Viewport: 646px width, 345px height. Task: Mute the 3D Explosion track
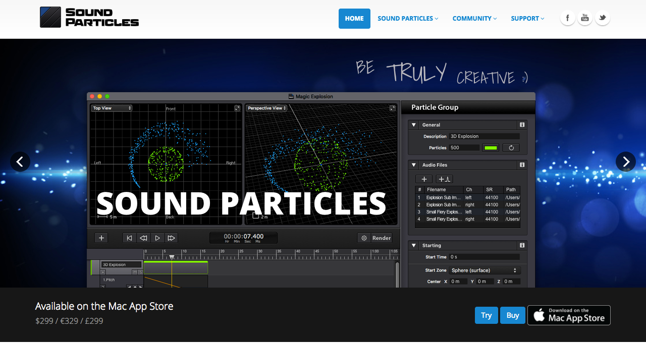click(x=135, y=272)
